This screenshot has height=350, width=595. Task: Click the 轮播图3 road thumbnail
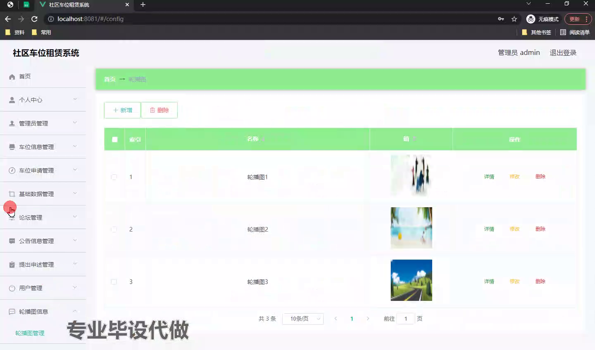[411, 280]
